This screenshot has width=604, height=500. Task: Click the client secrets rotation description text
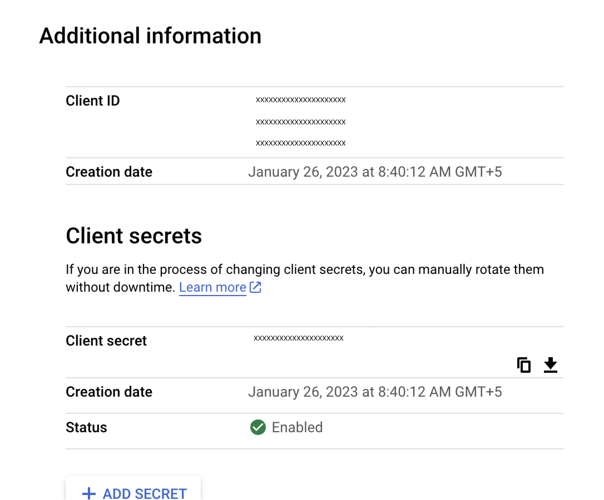[x=304, y=269]
